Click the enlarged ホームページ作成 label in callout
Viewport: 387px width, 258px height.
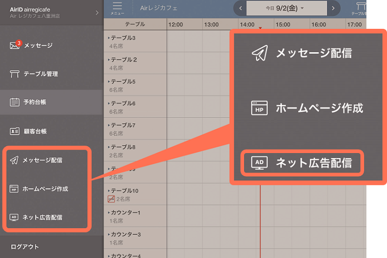[320, 108]
